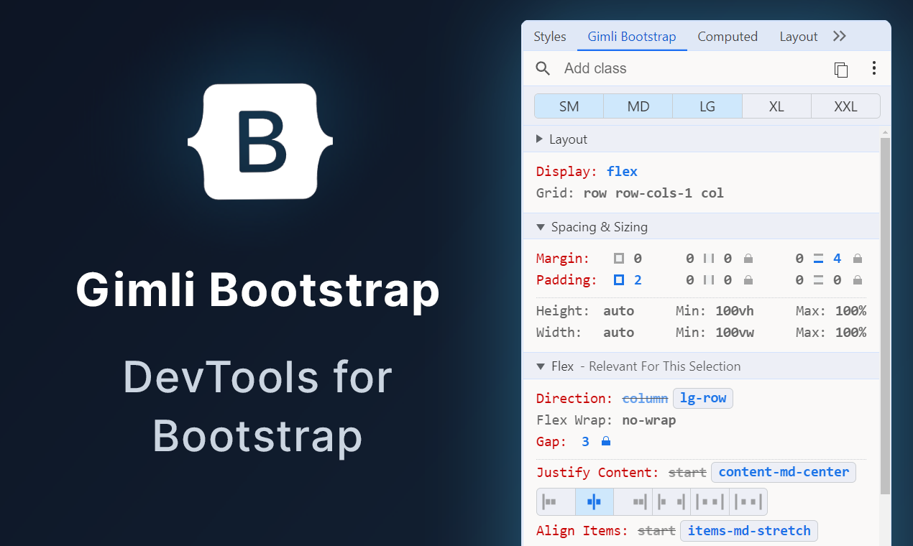Click the content-md-center class chip
Image resolution: width=913 pixels, height=546 pixels.
point(784,472)
